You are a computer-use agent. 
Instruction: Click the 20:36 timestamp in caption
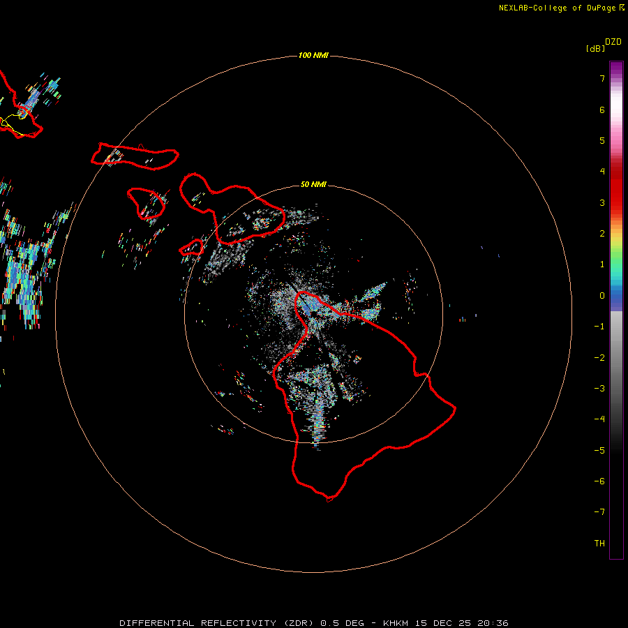(x=493, y=623)
